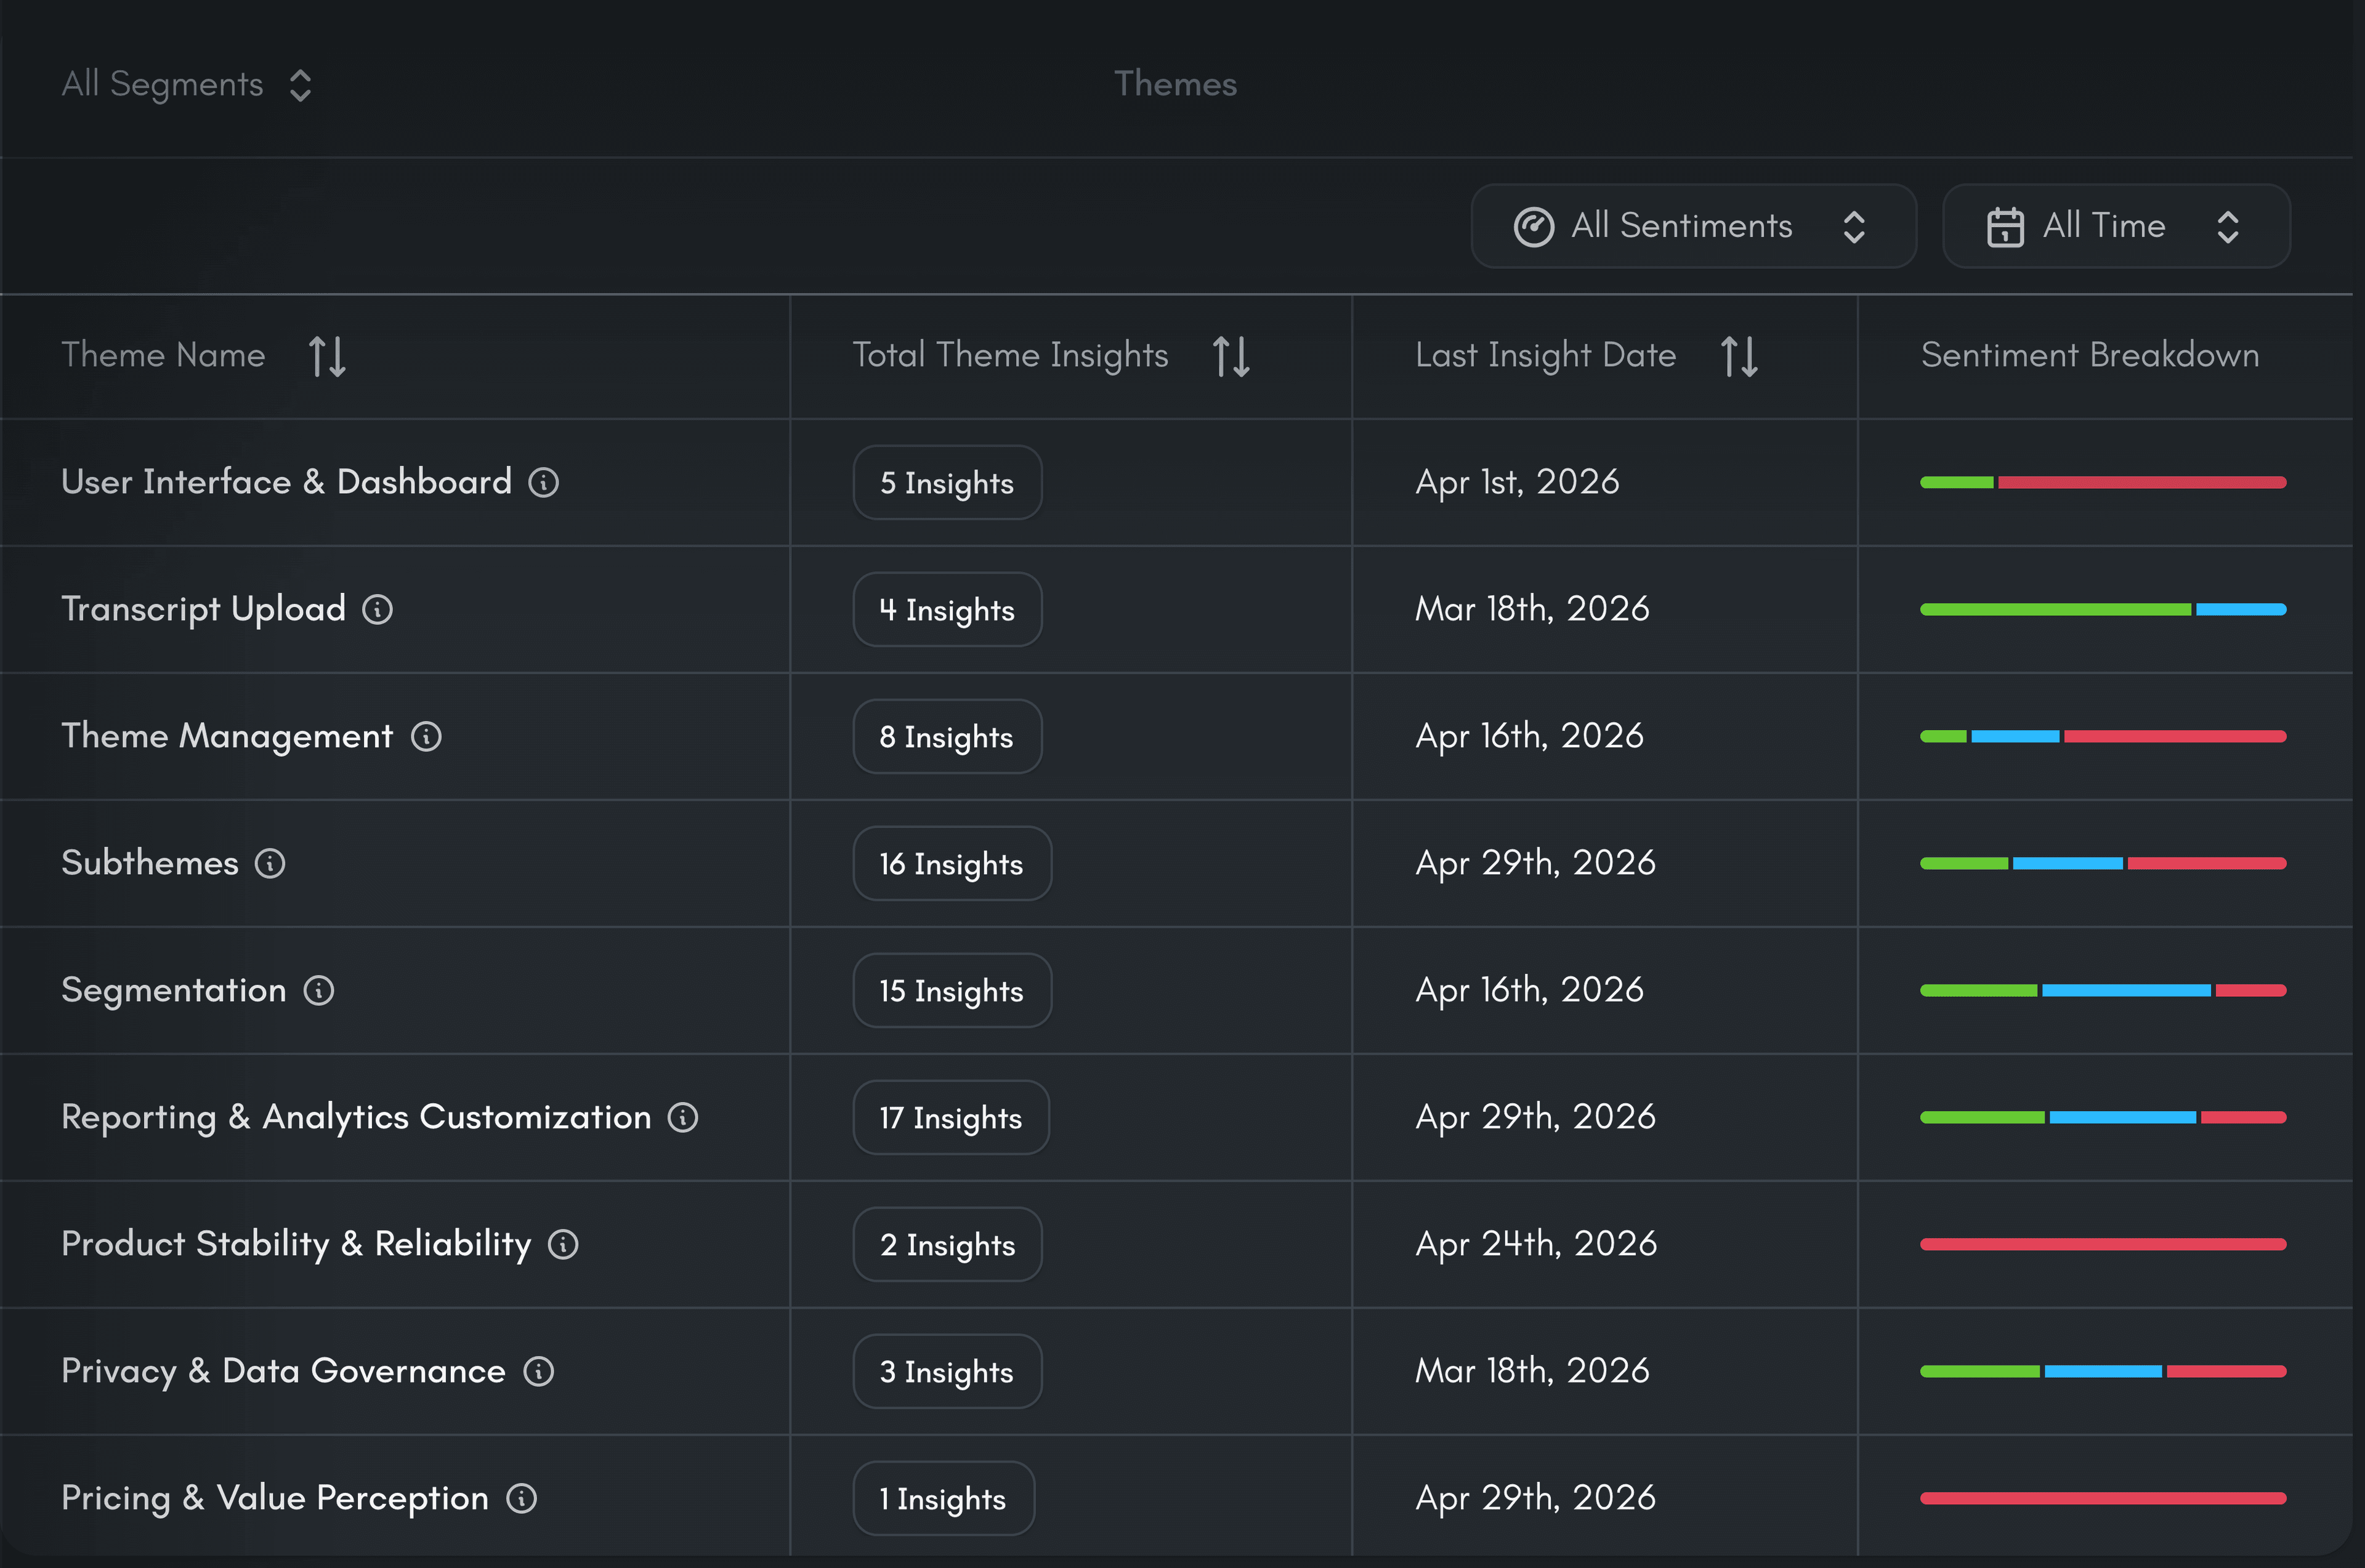Click the Theme Name column header
Screen dimensions: 2365x1568
click(163, 355)
